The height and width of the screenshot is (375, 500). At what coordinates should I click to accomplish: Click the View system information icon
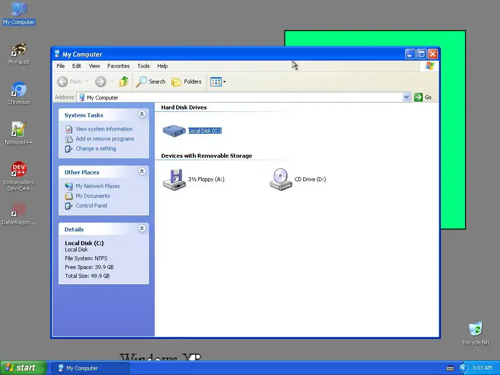pos(69,129)
